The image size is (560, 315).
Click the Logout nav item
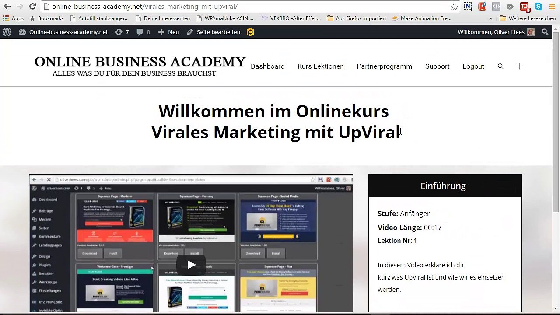473,66
